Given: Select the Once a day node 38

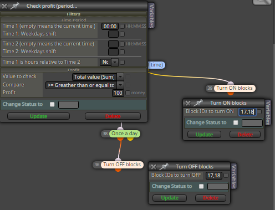Looking at the screenshot, I should (125, 134).
